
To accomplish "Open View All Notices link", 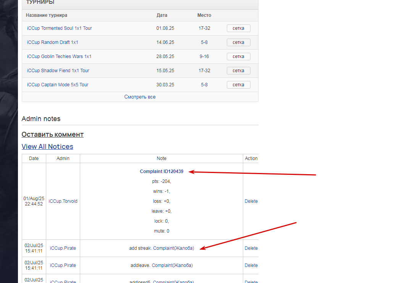I will click(x=47, y=147).
